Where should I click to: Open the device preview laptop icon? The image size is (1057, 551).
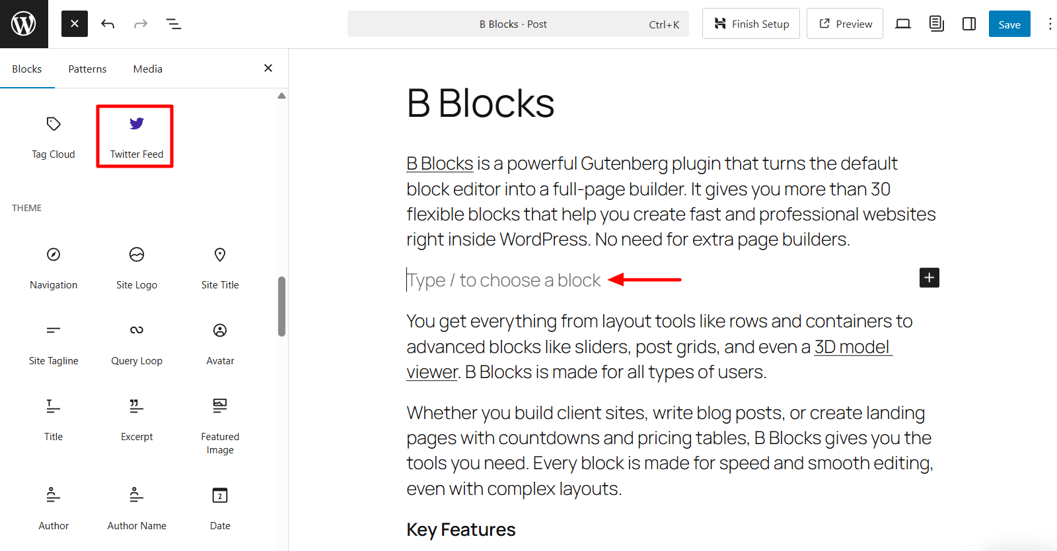tap(902, 24)
